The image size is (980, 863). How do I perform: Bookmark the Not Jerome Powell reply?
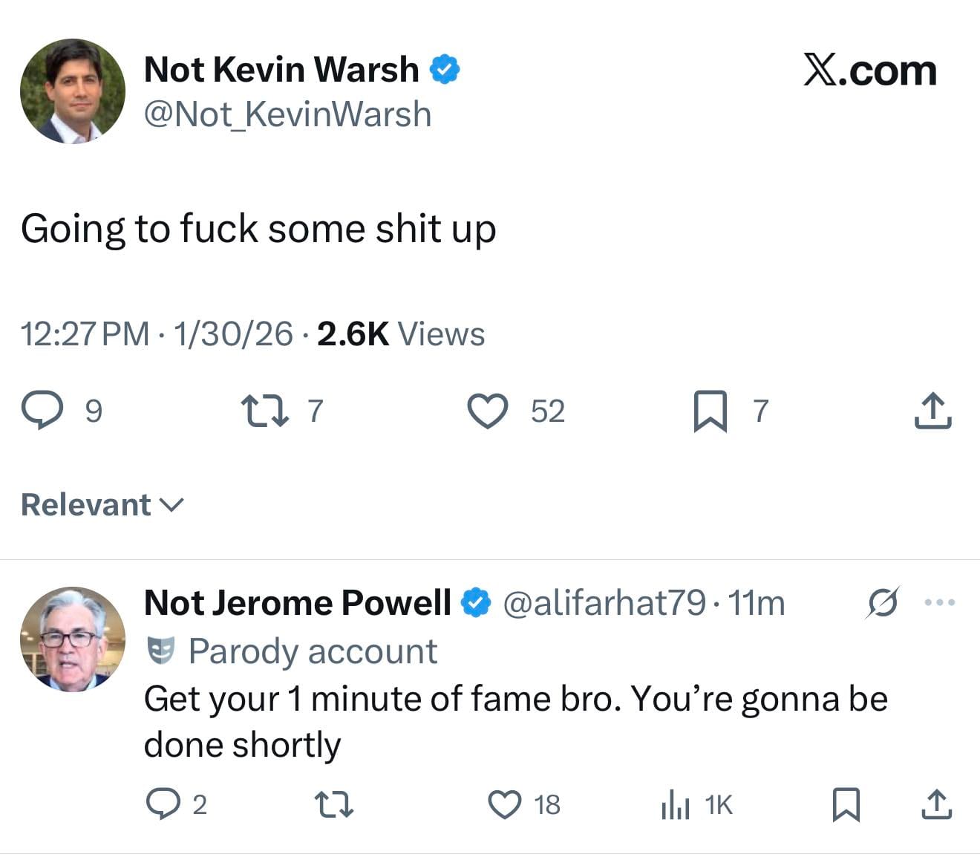coord(846,804)
